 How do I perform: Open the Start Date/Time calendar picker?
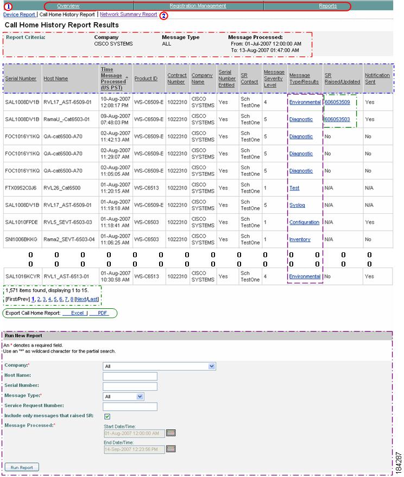[171, 433]
